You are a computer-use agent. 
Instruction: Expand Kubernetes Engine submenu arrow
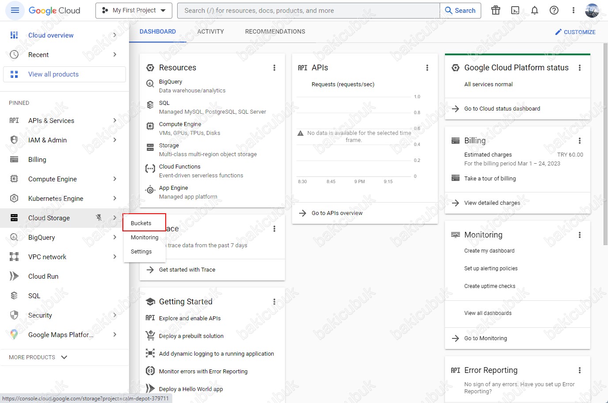tap(114, 198)
